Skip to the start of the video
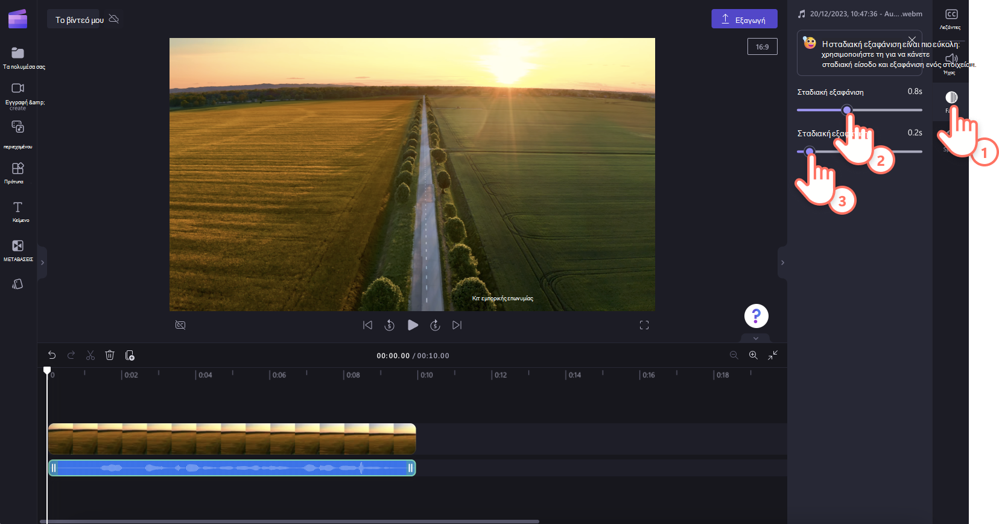 click(x=367, y=325)
